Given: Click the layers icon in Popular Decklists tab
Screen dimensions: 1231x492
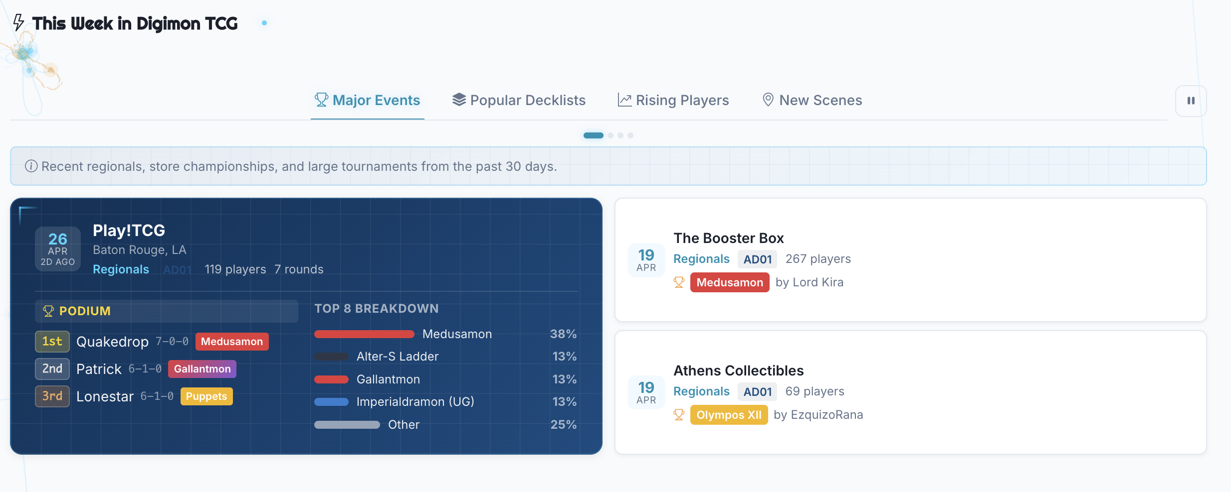Looking at the screenshot, I should 459,100.
